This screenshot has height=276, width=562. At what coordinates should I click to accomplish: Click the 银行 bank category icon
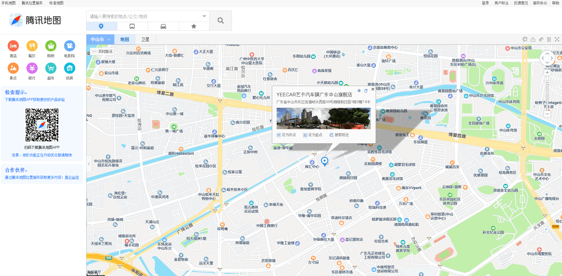pos(32,68)
